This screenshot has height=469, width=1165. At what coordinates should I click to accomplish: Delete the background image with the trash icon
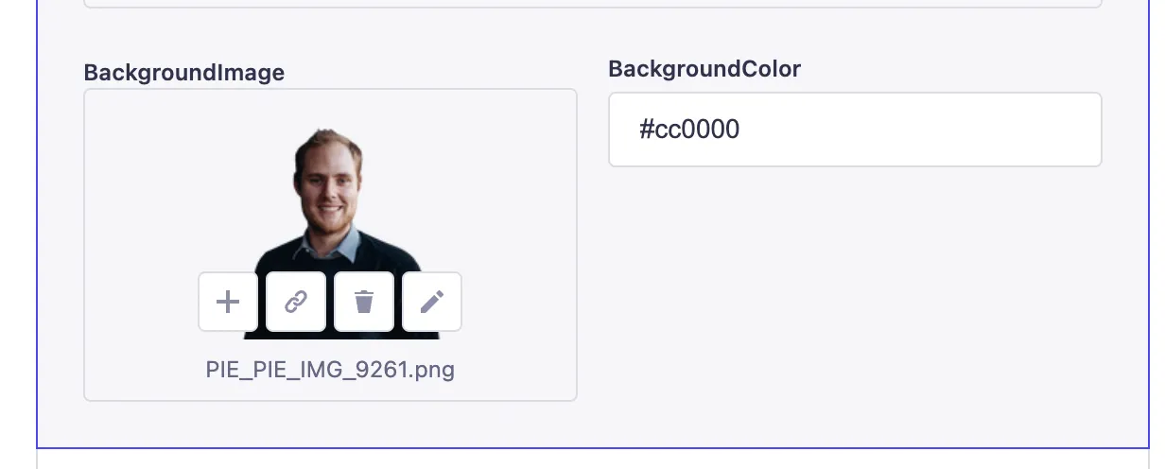click(x=364, y=303)
